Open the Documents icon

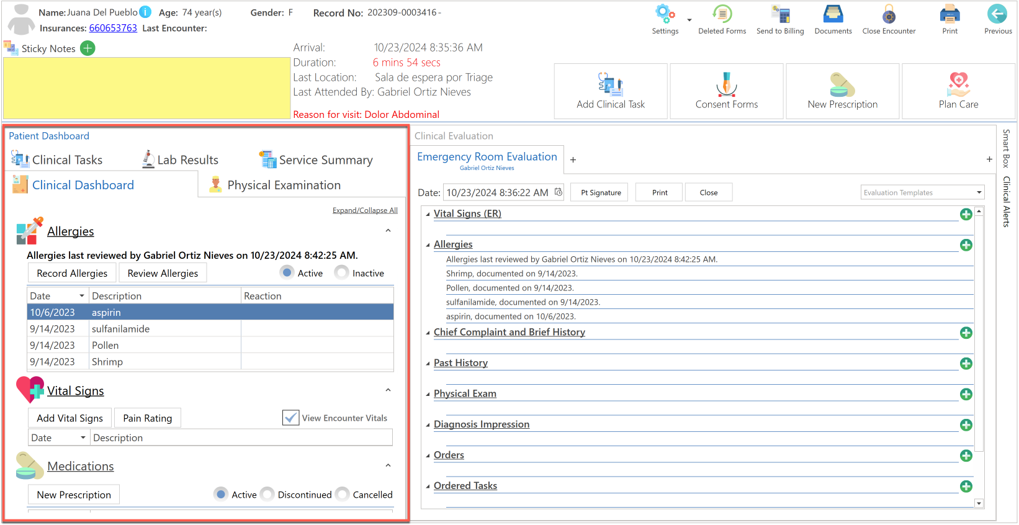(833, 14)
